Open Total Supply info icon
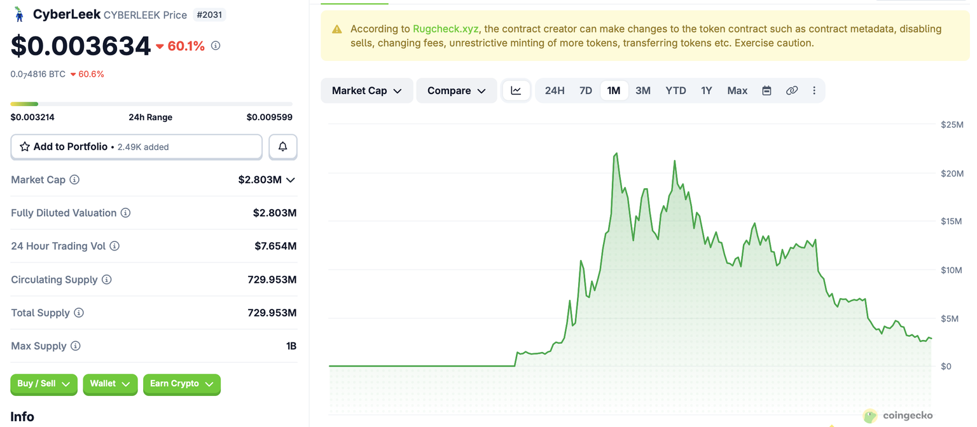The height and width of the screenshot is (427, 977). coord(79,313)
